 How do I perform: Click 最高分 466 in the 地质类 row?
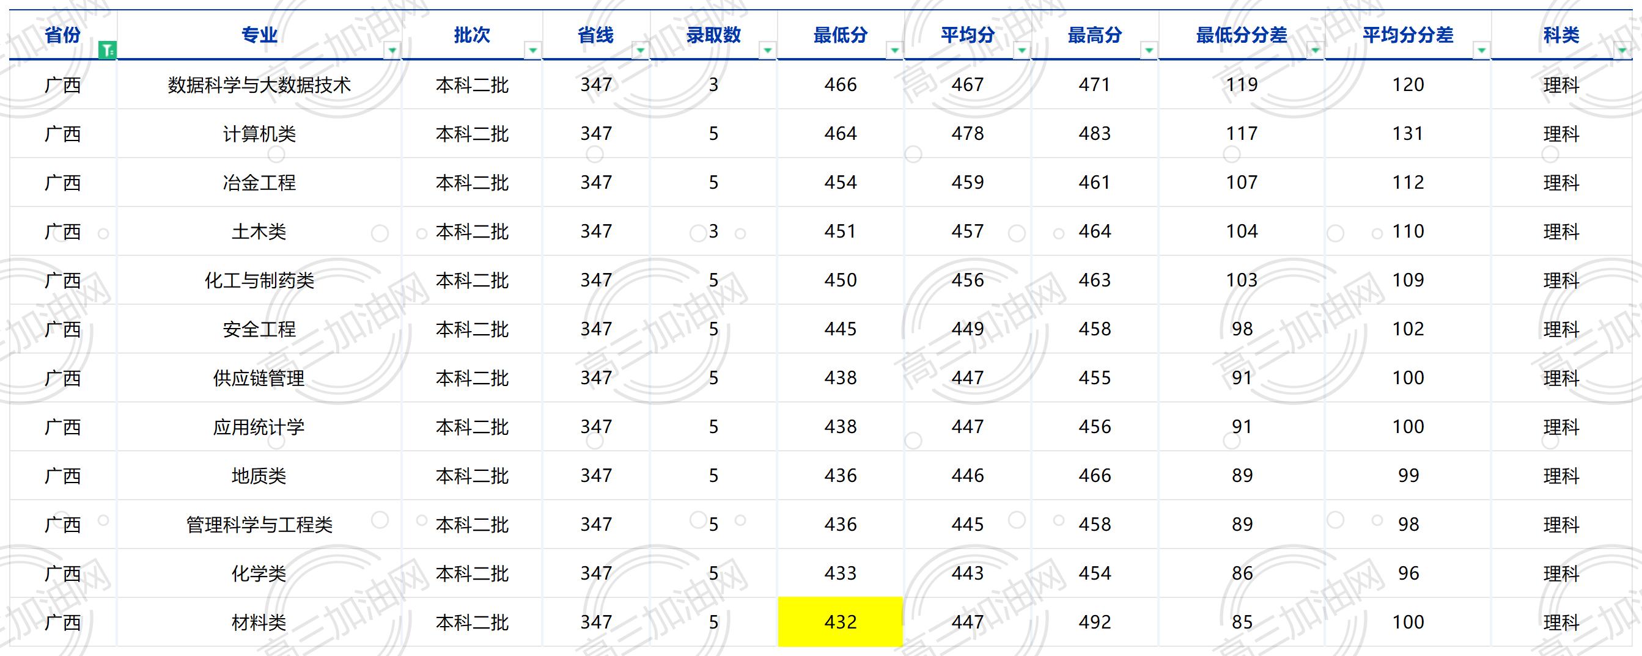coord(1094,475)
